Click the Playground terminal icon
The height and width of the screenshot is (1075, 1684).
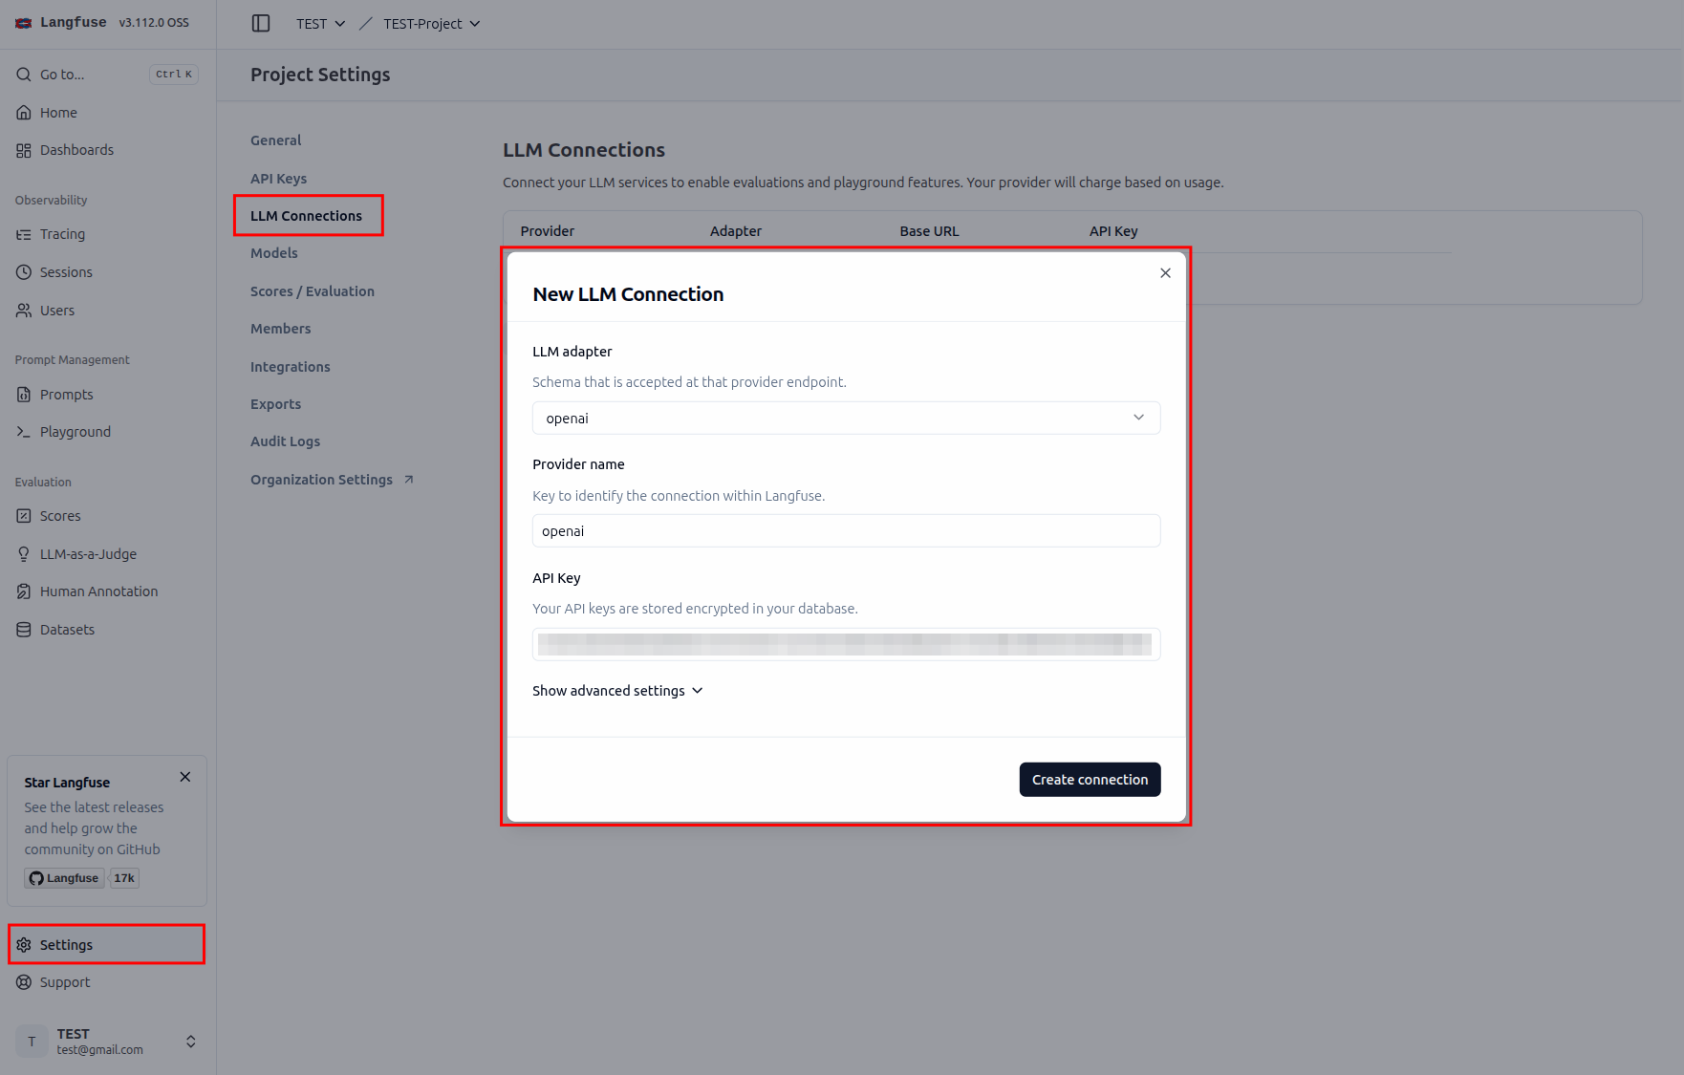point(24,432)
